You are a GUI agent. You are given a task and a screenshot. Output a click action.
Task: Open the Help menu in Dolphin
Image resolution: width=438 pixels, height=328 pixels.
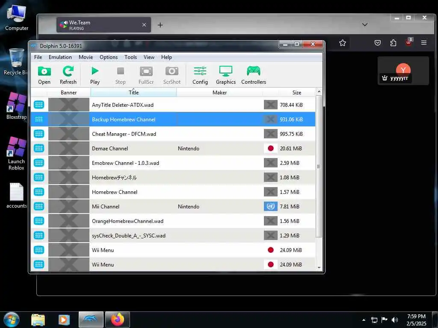coord(166,57)
